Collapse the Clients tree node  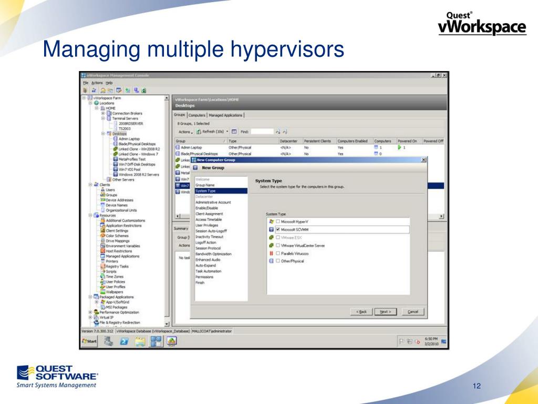pyautogui.click(x=90, y=185)
